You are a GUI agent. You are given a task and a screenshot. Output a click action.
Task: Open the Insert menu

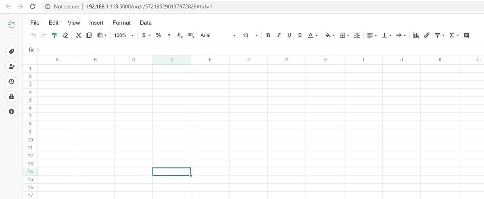(96, 23)
